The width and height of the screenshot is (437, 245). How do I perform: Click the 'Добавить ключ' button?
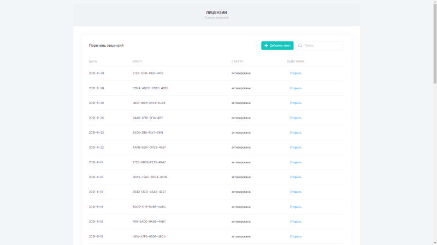(277, 46)
